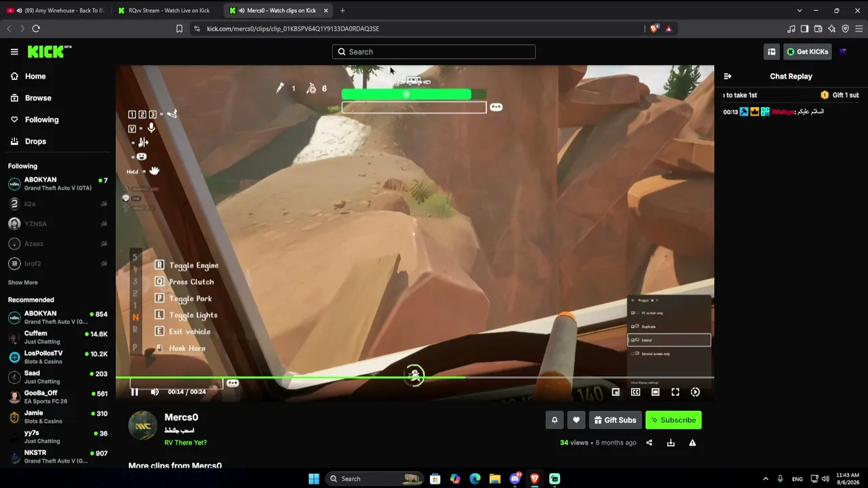Open Saad recommended channel
The width and height of the screenshot is (868, 488).
[58, 377]
